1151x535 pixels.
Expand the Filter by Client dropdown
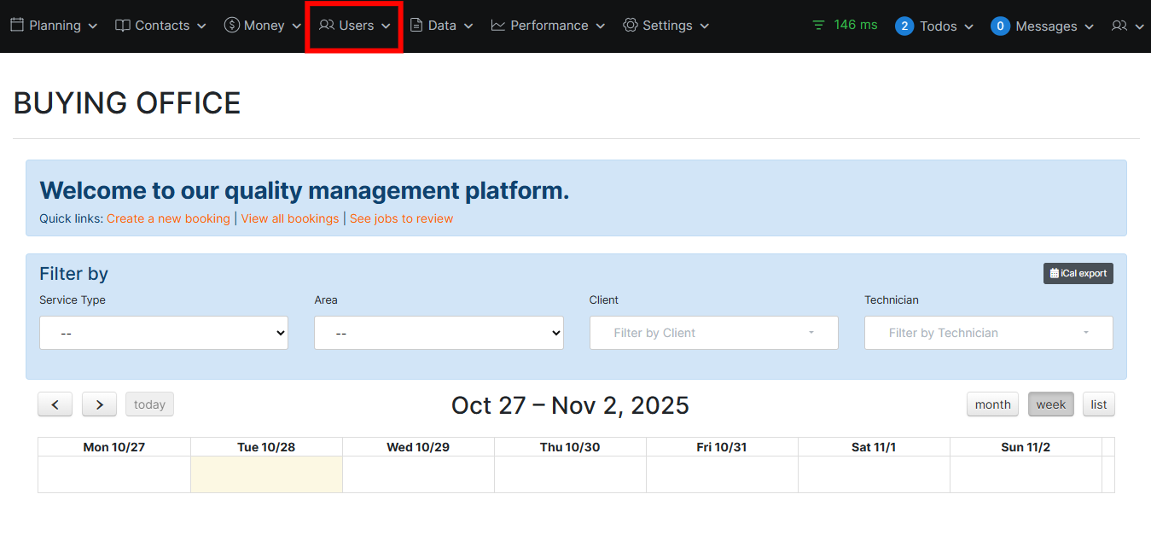713,333
